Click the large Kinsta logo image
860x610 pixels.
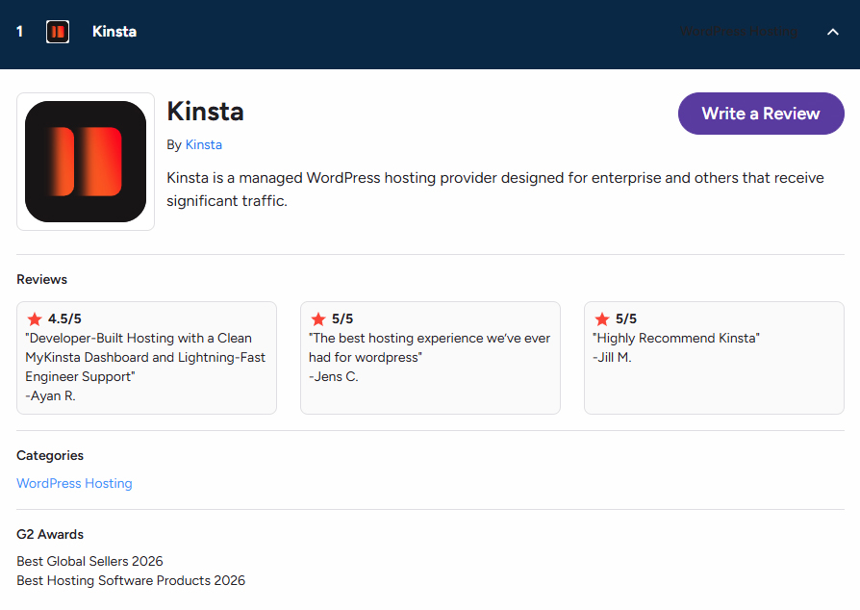pos(86,162)
